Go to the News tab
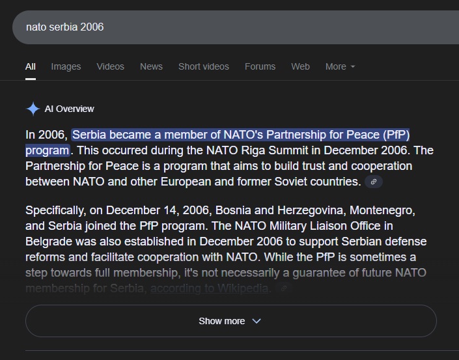Image resolution: width=459 pixels, height=360 pixels. (151, 66)
